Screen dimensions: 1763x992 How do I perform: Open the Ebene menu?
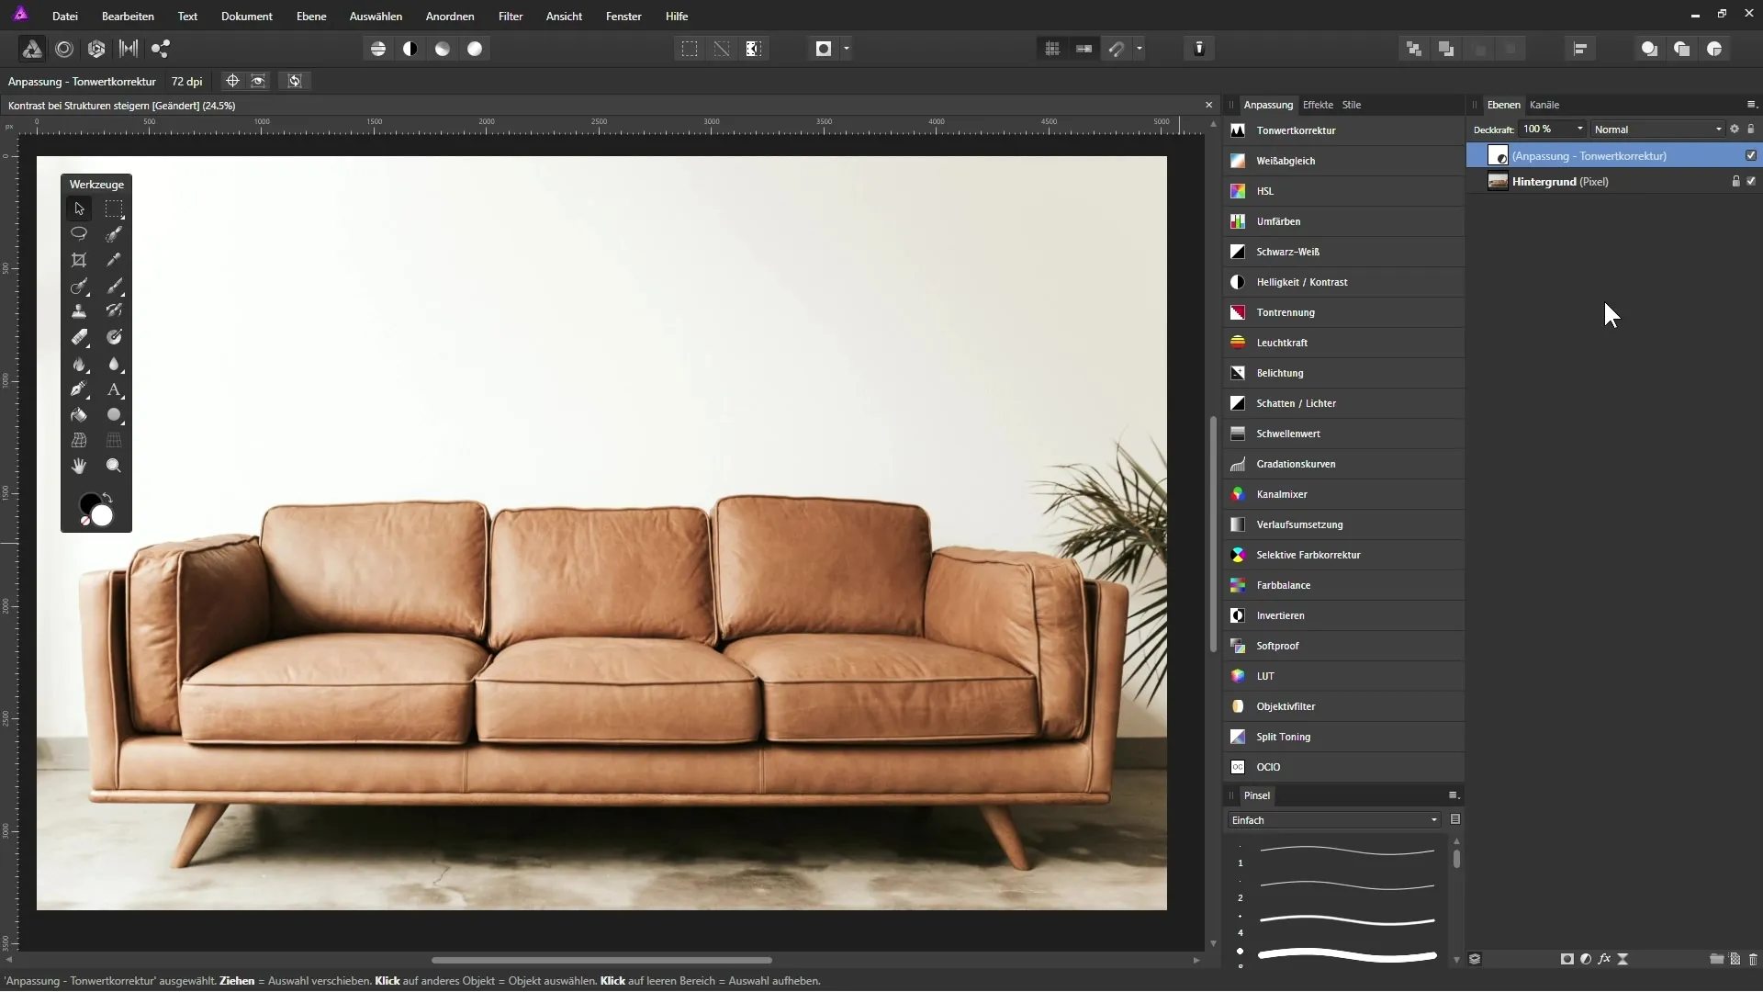311,16
